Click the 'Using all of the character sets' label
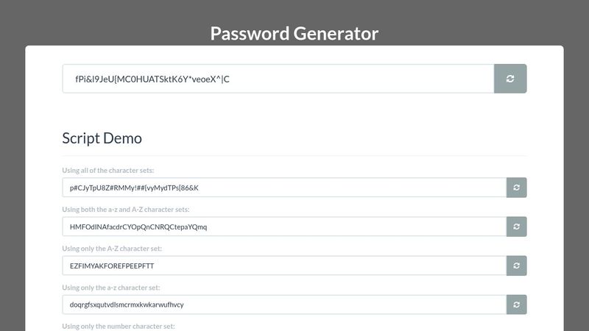This screenshot has height=331, width=589. [107, 171]
